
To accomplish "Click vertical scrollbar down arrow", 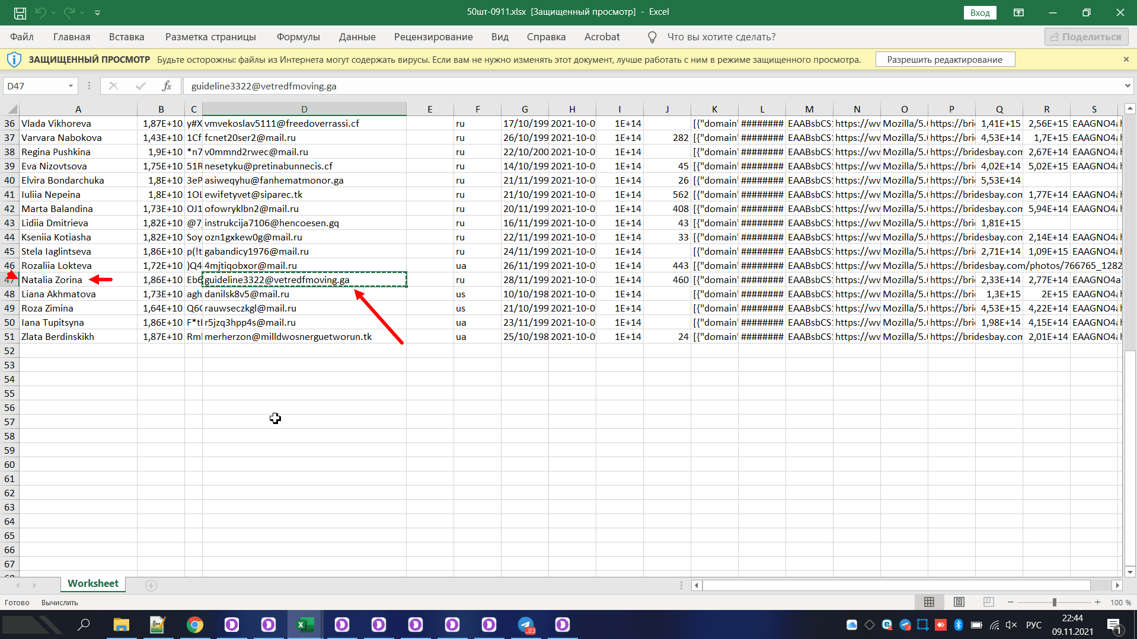I will pyautogui.click(x=1130, y=571).
